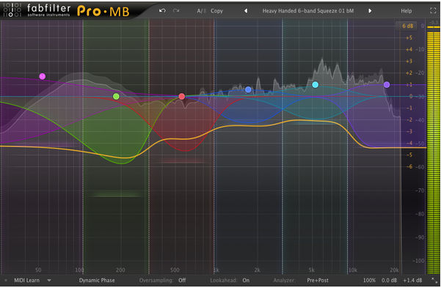This screenshot has width=441, height=288.
Task: Click the 0.0 dB input level
Action: pyautogui.click(x=389, y=280)
